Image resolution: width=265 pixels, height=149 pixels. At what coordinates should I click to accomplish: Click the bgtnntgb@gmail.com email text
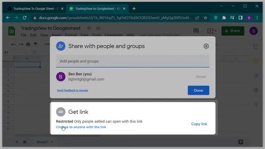coord(86,79)
